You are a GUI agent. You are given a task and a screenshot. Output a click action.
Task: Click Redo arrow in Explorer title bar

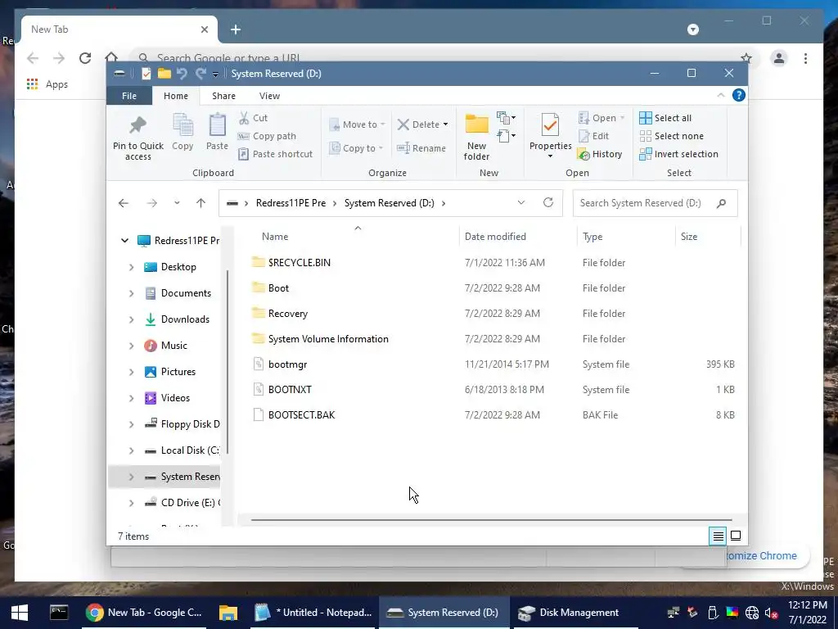(x=200, y=73)
